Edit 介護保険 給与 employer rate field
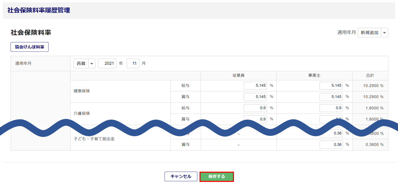This screenshot has width=398, height=186. pyautogui.click(x=331, y=108)
